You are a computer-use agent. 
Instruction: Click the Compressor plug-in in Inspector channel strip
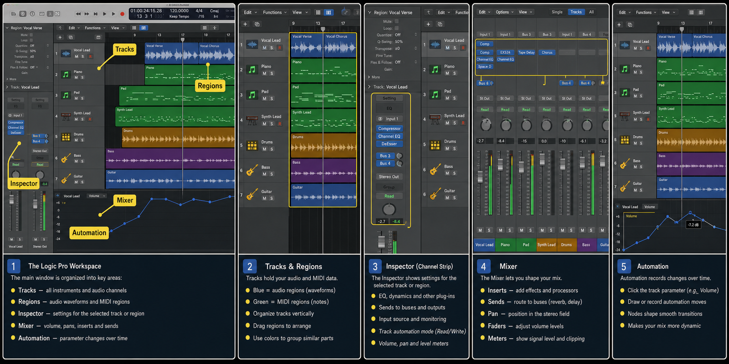389,129
